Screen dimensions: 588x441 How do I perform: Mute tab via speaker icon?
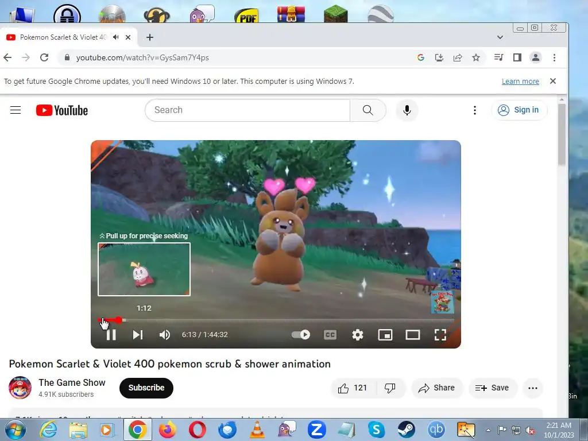[116, 37]
